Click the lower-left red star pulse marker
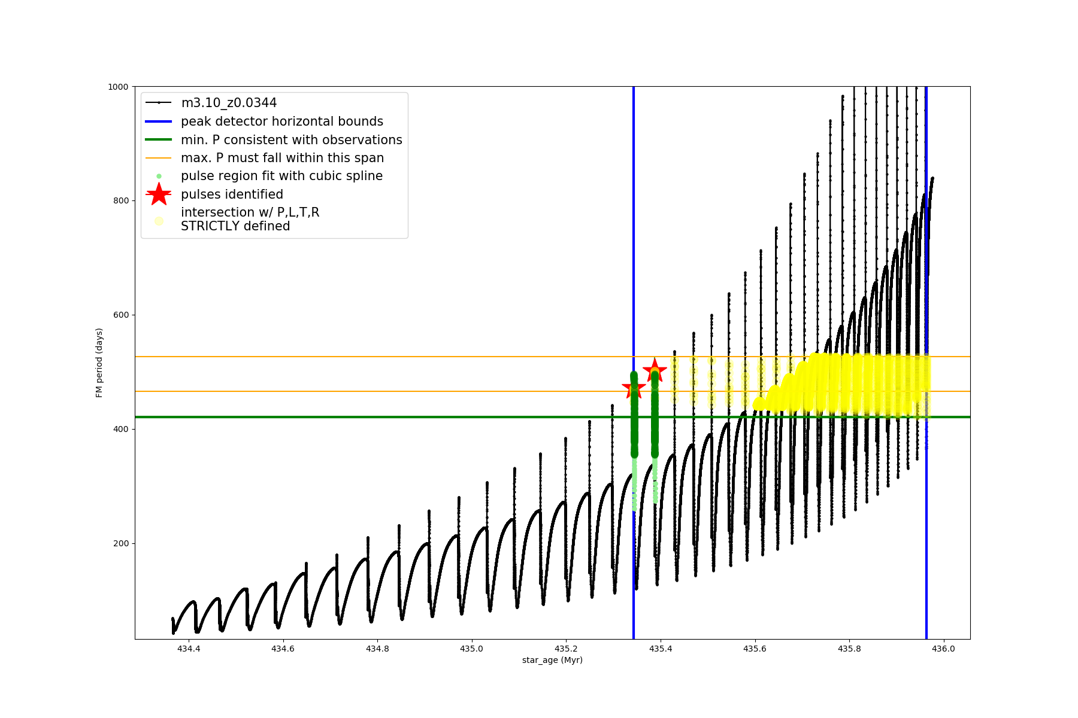The width and height of the screenshot is (1078, 718). pos(634,389)
